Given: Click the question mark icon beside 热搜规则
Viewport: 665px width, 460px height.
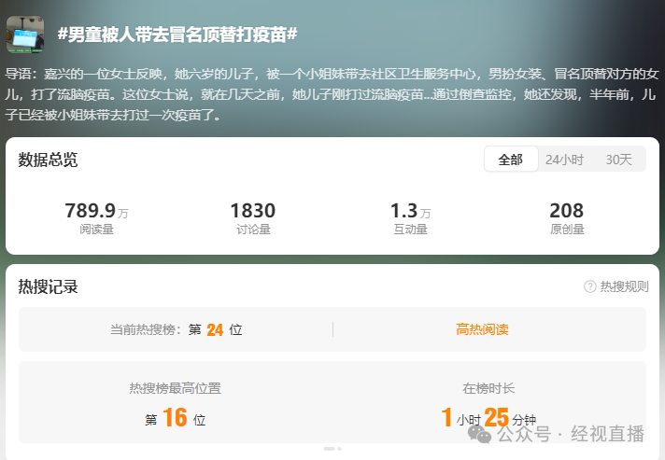Looking at the screenshot, I should pos(590,286).
